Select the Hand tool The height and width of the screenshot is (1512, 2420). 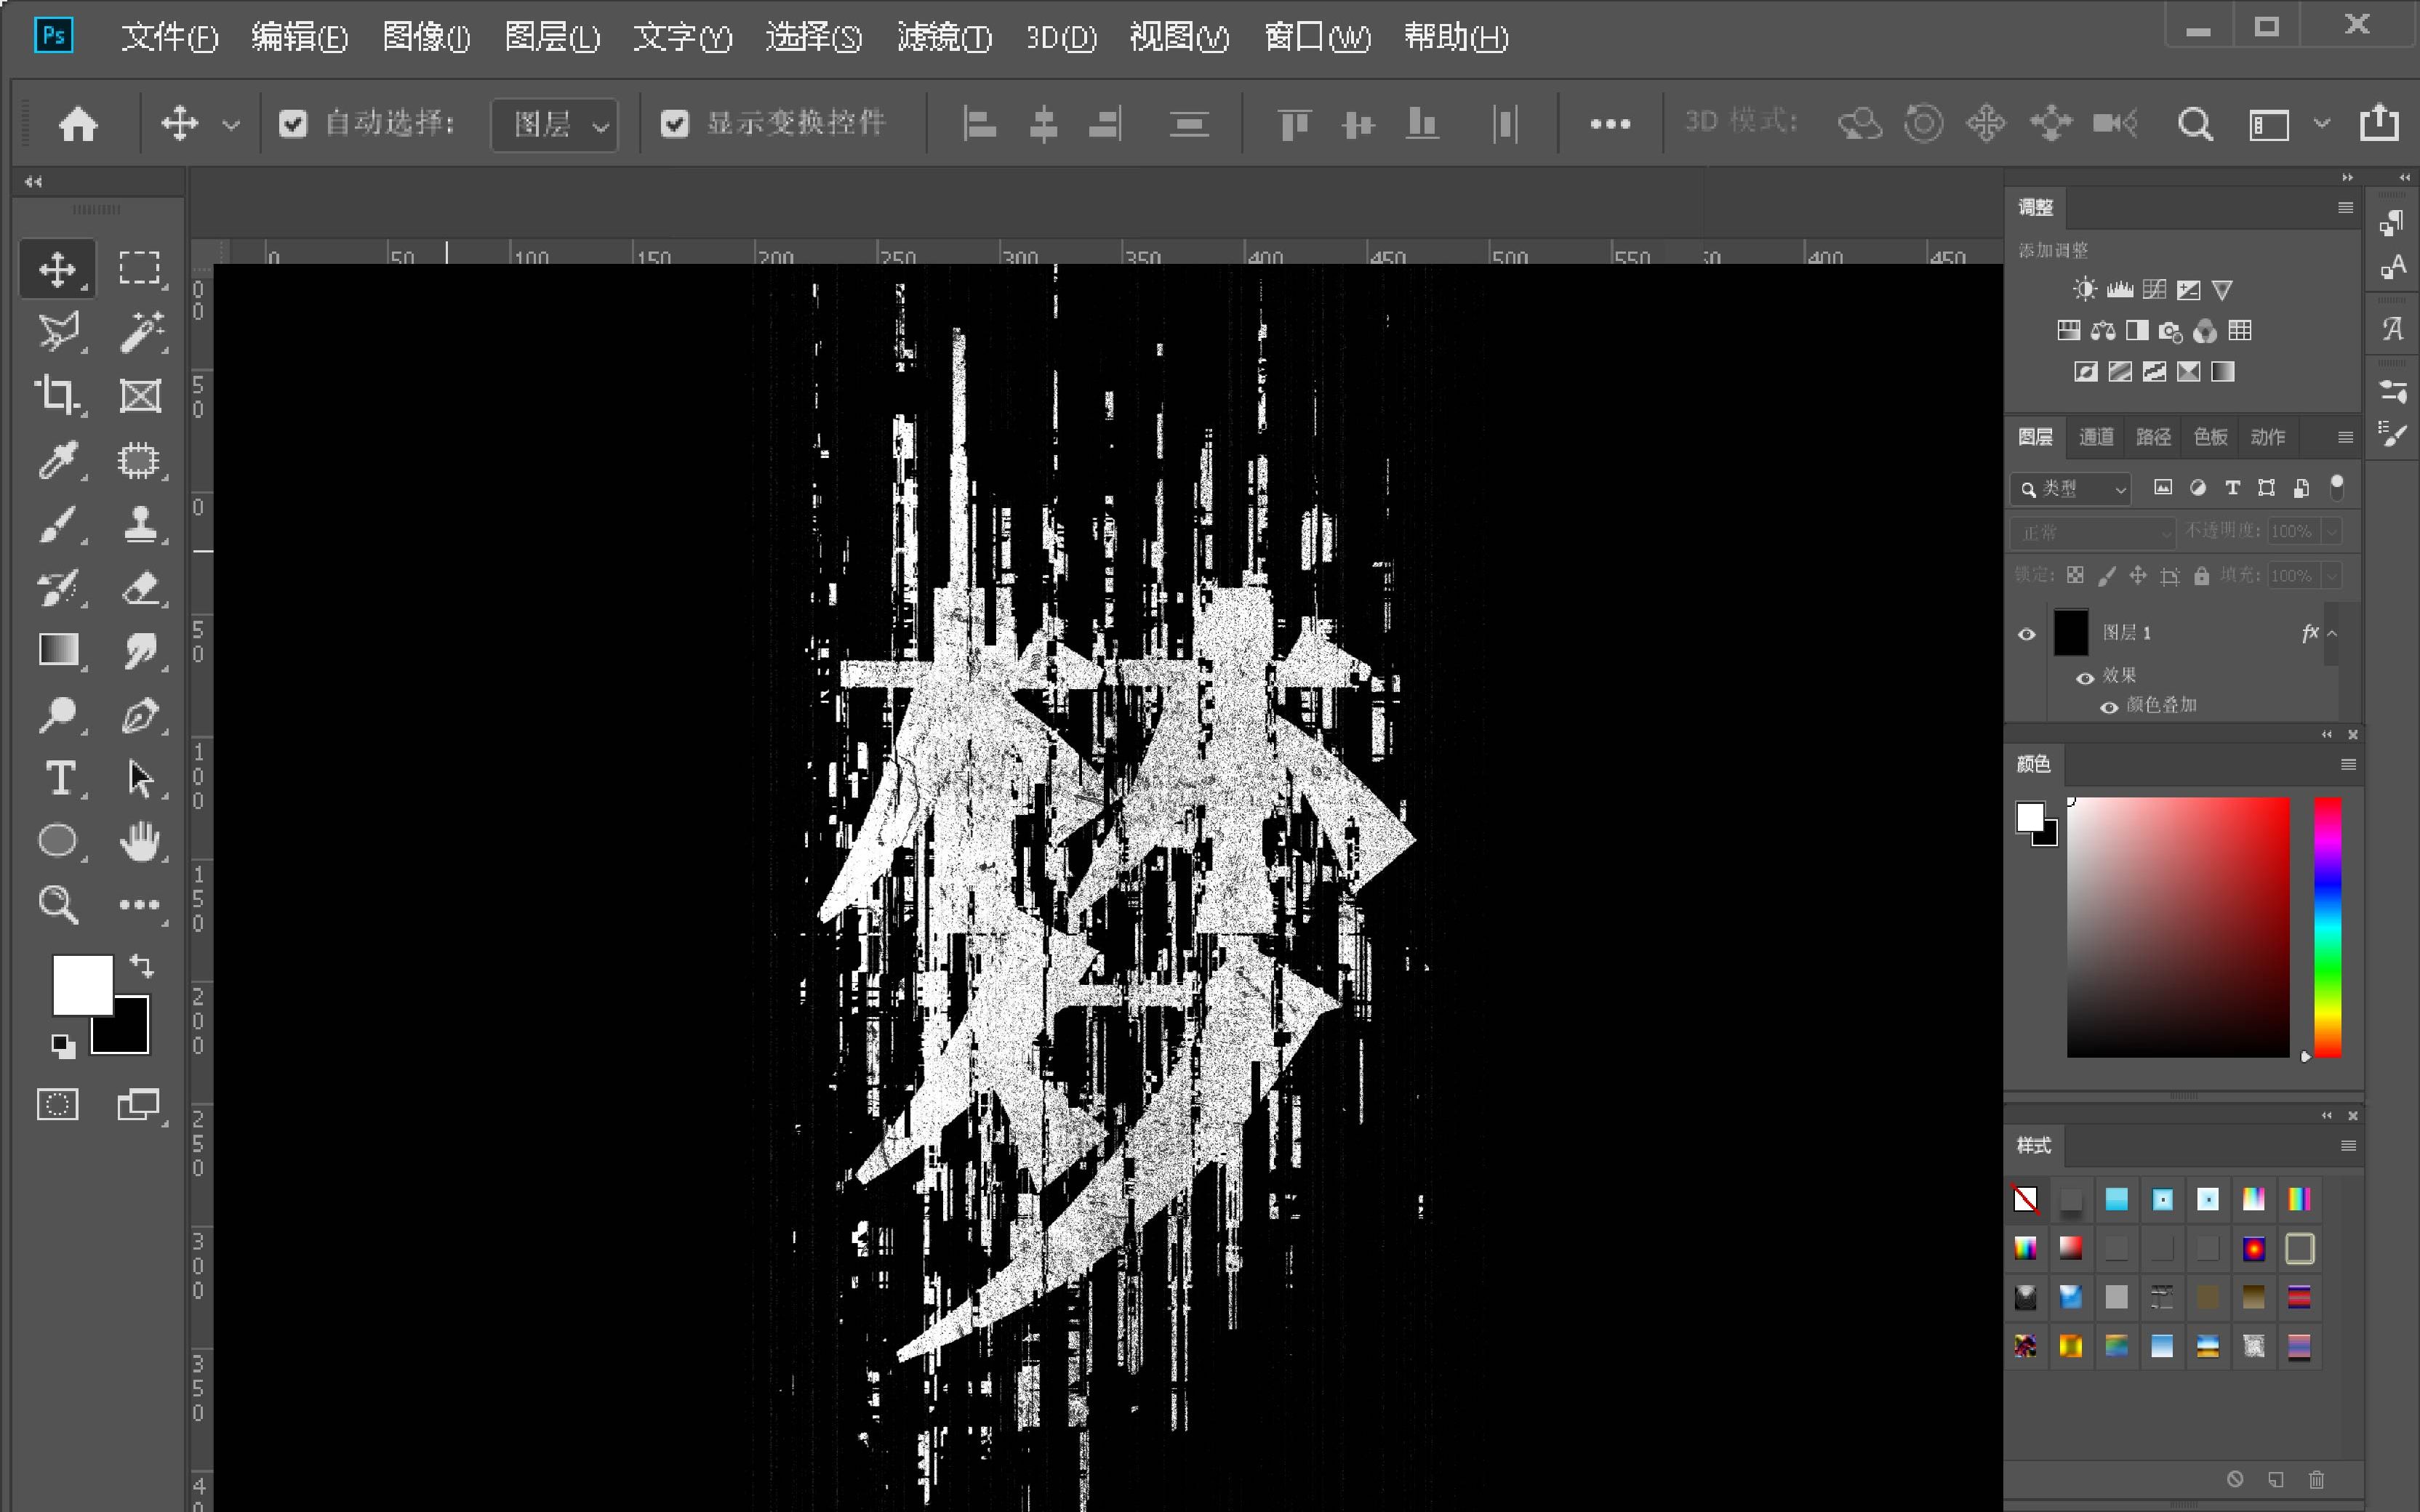[x=140, y=841]
